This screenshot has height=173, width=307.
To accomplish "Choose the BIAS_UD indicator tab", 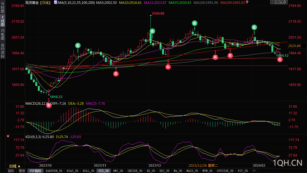I will click(x=72, y=171).
